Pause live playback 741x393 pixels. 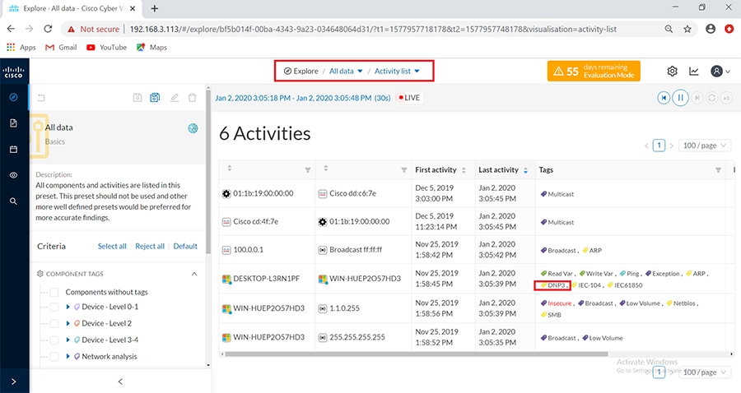pyautogui.click(x=681, y=98)
